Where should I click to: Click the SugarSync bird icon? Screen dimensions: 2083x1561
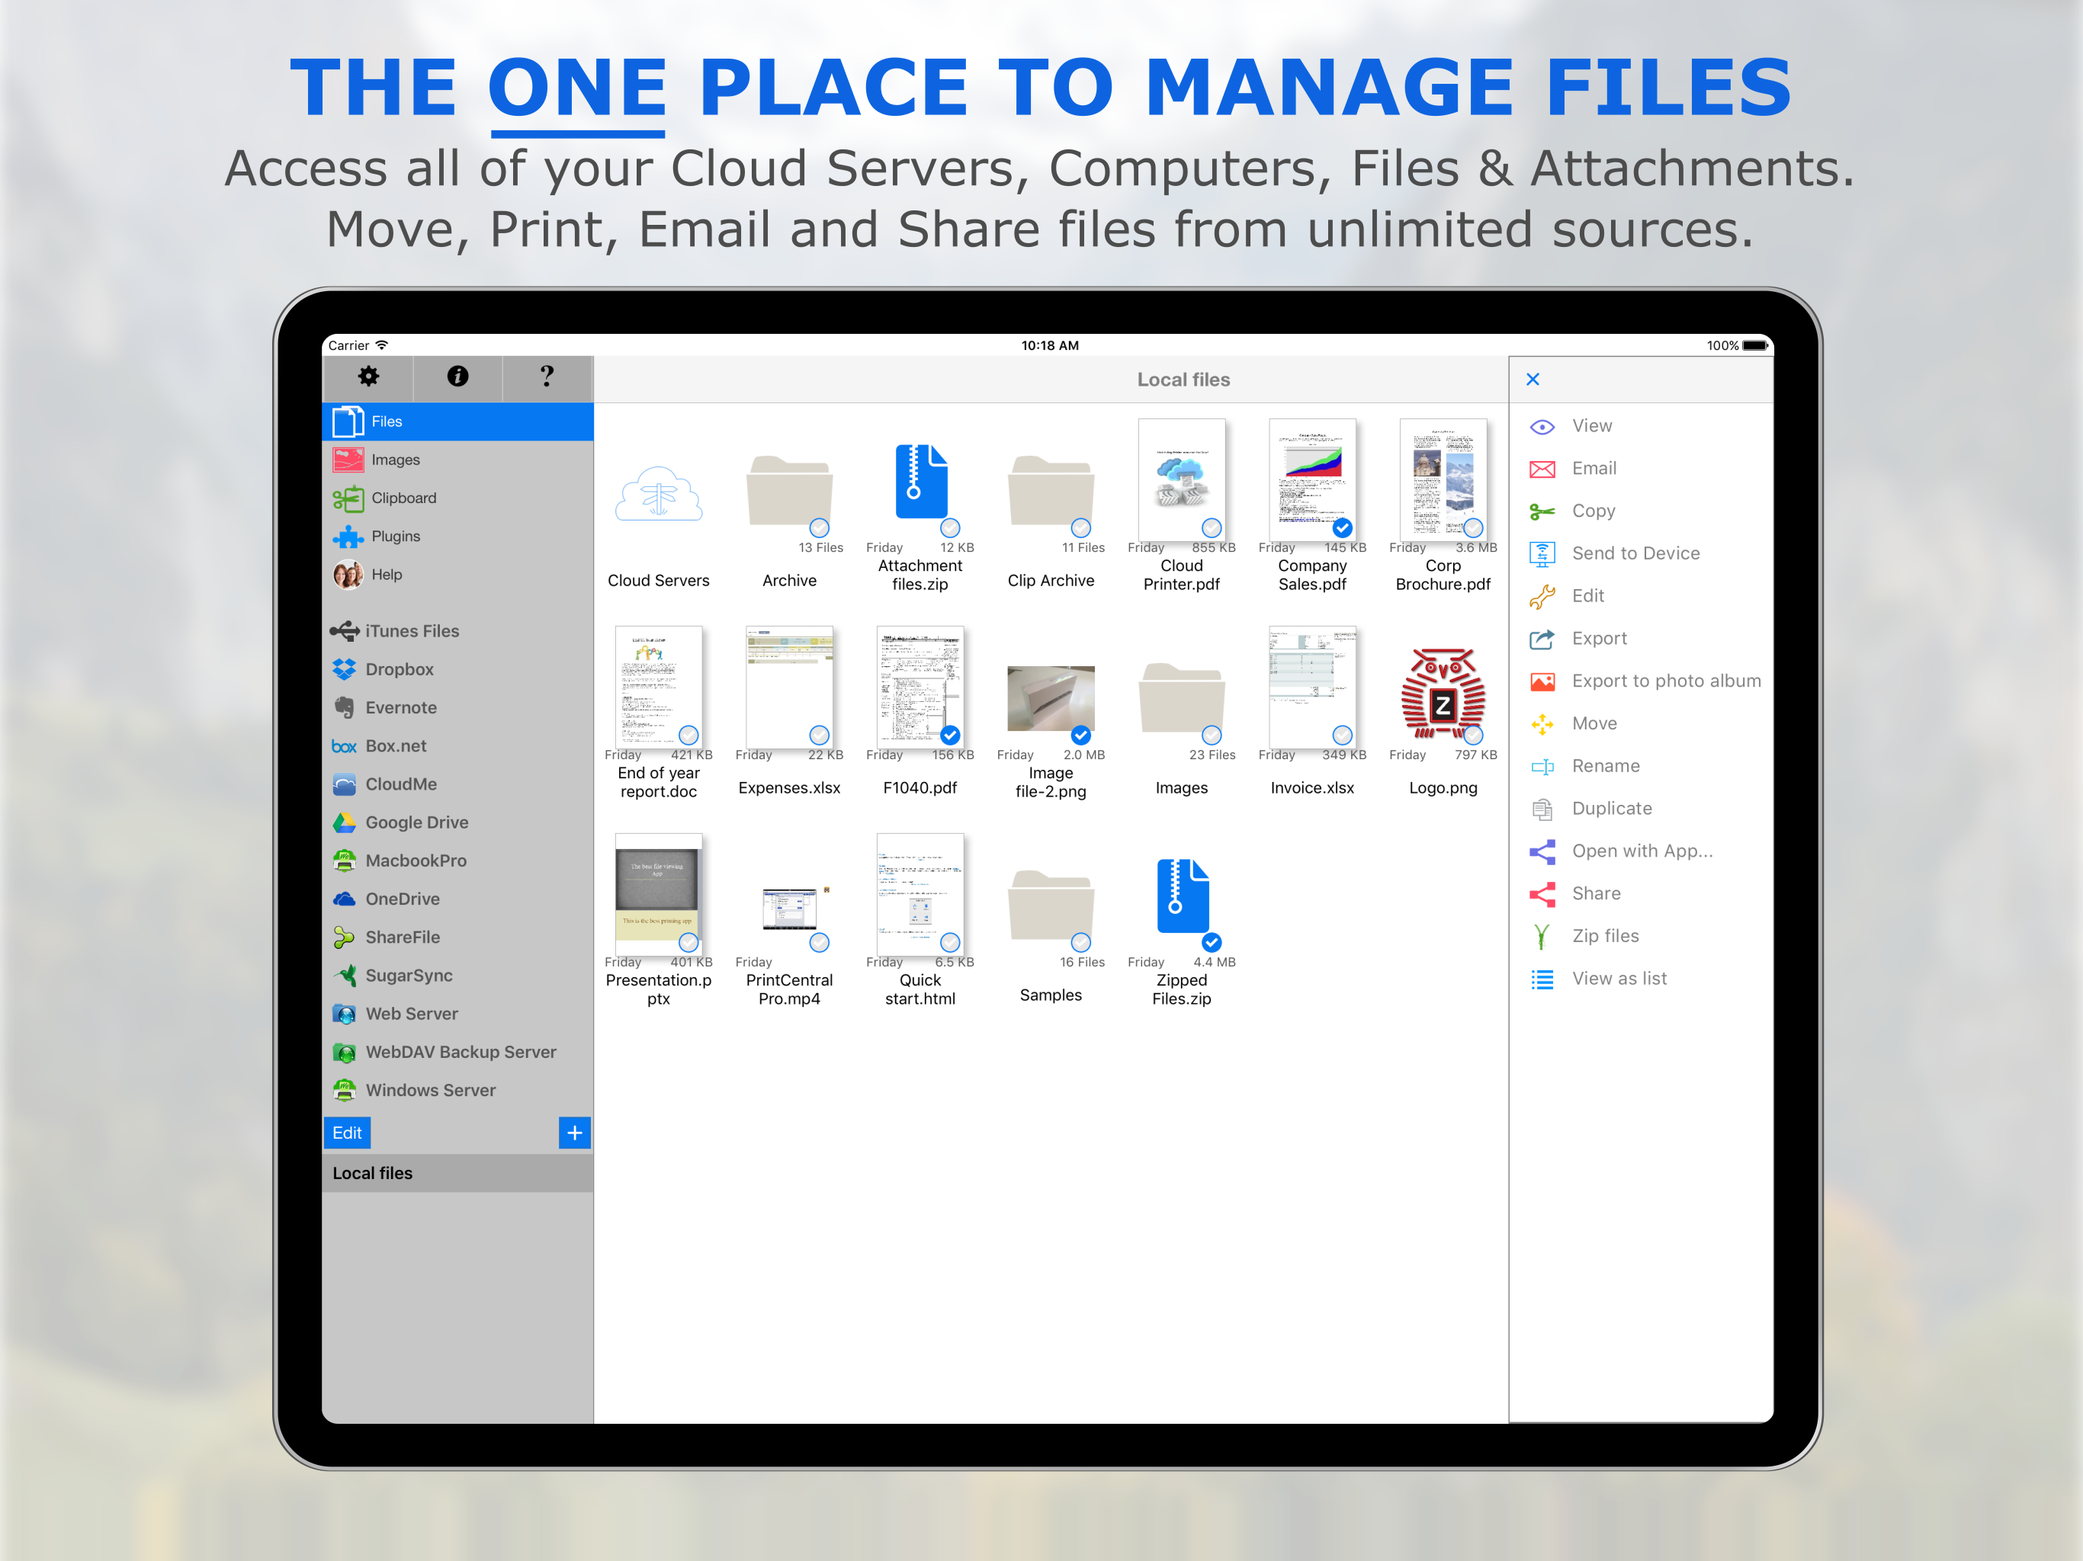(x=345, y=976)
